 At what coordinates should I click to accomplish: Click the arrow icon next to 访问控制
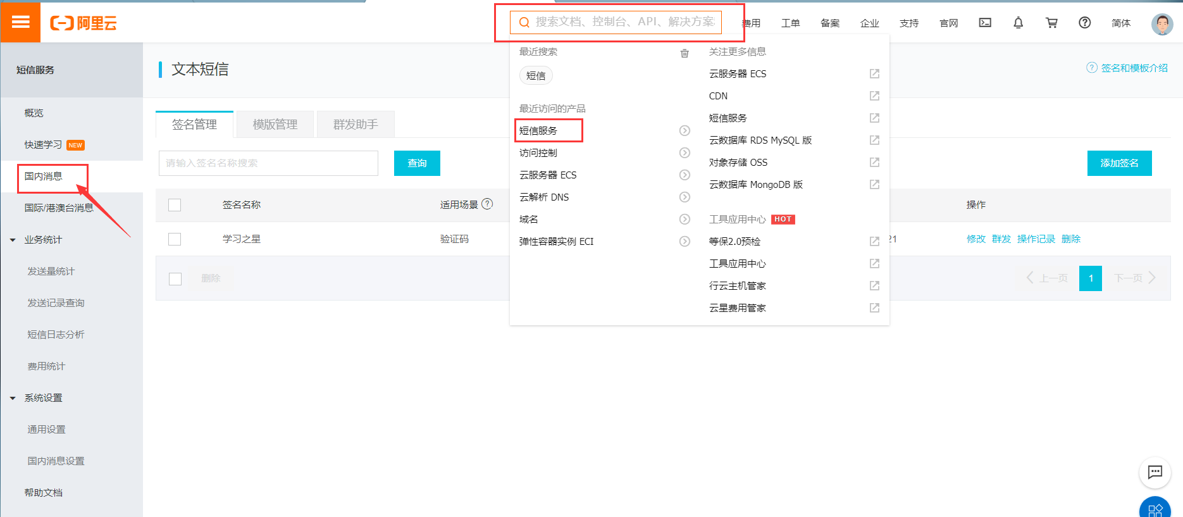tap(684, 153)
